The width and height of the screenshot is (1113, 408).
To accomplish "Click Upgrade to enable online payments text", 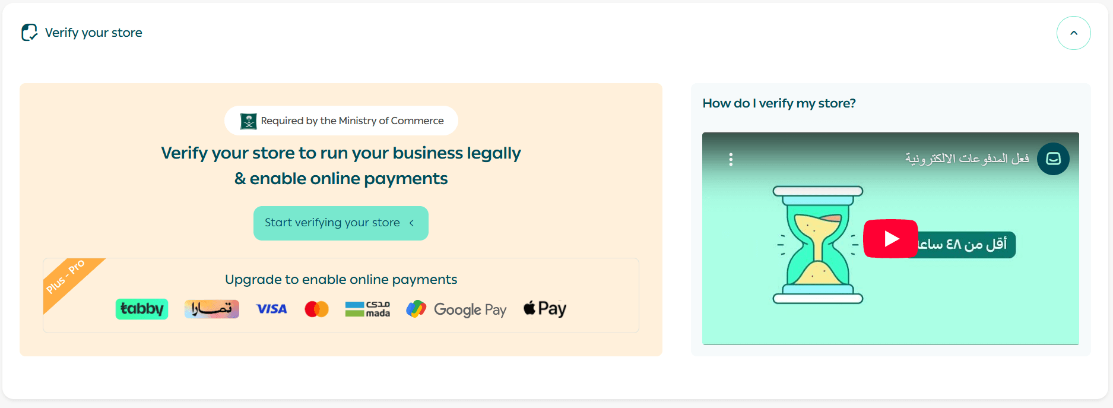I will (341, 280).
